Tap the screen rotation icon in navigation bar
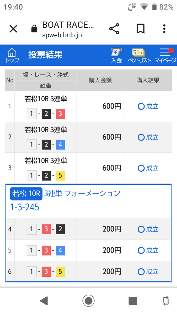The width and height of the screenshot is (177, 314). pos(166,301)
